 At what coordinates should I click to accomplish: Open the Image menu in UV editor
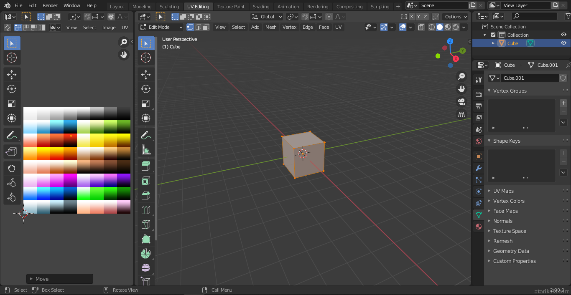coord(109,28)
